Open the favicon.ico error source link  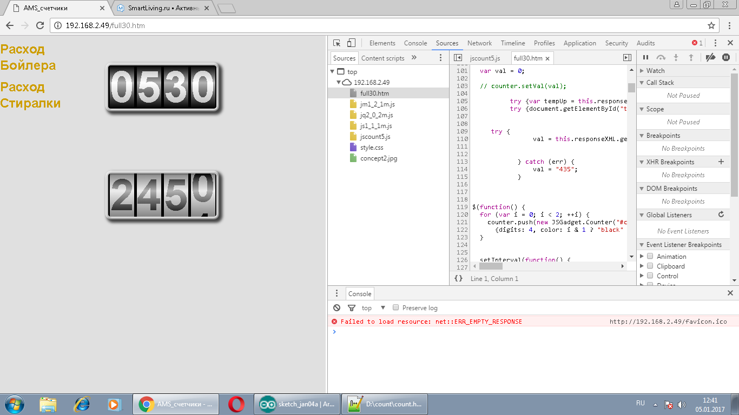(x=668, y=322)
